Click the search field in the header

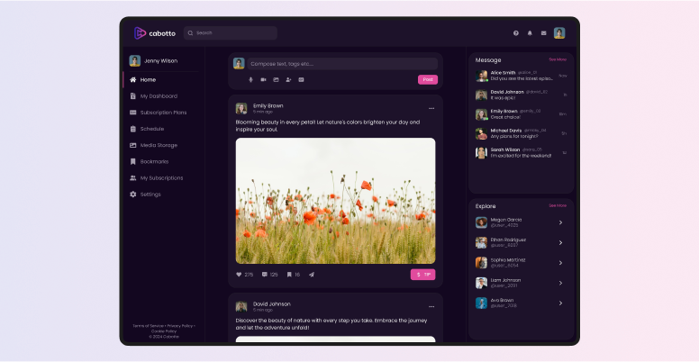tap(231, 33)
